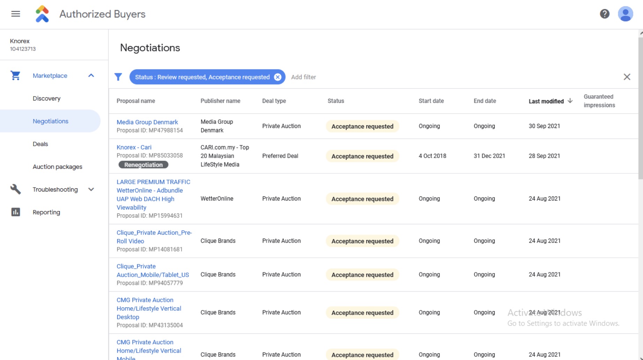Go to Discovery in the sidebar
The width and height of the screenshot is (643, 360).
(46, 98)
